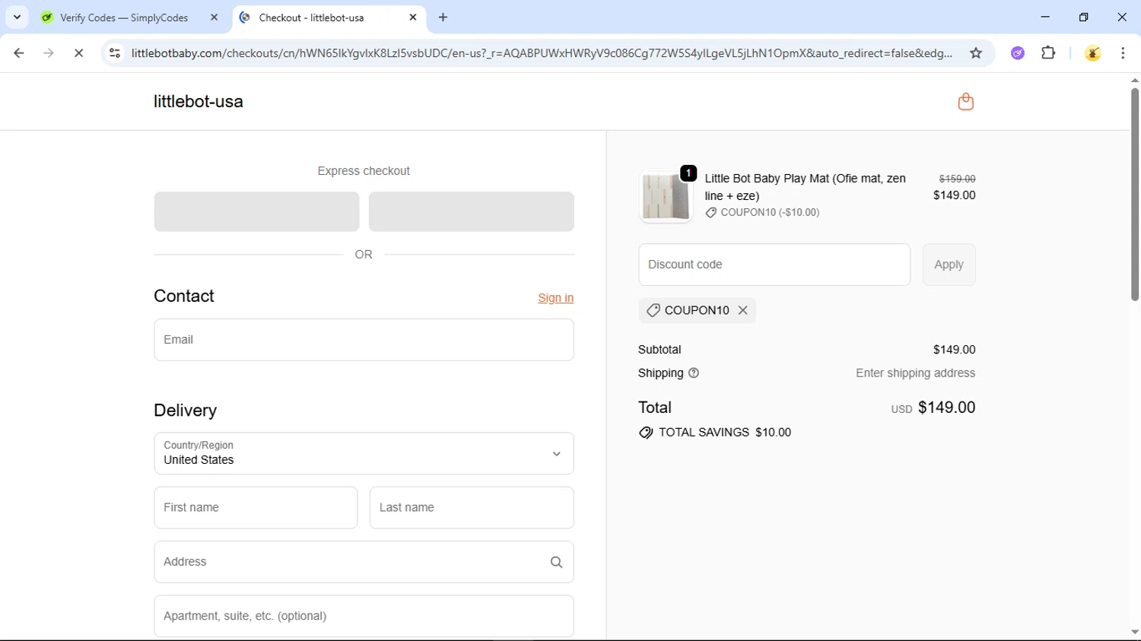Click the page vertical scrollbar thumb
Viewport: 1141px width, 641px height.
[1134, 195]
